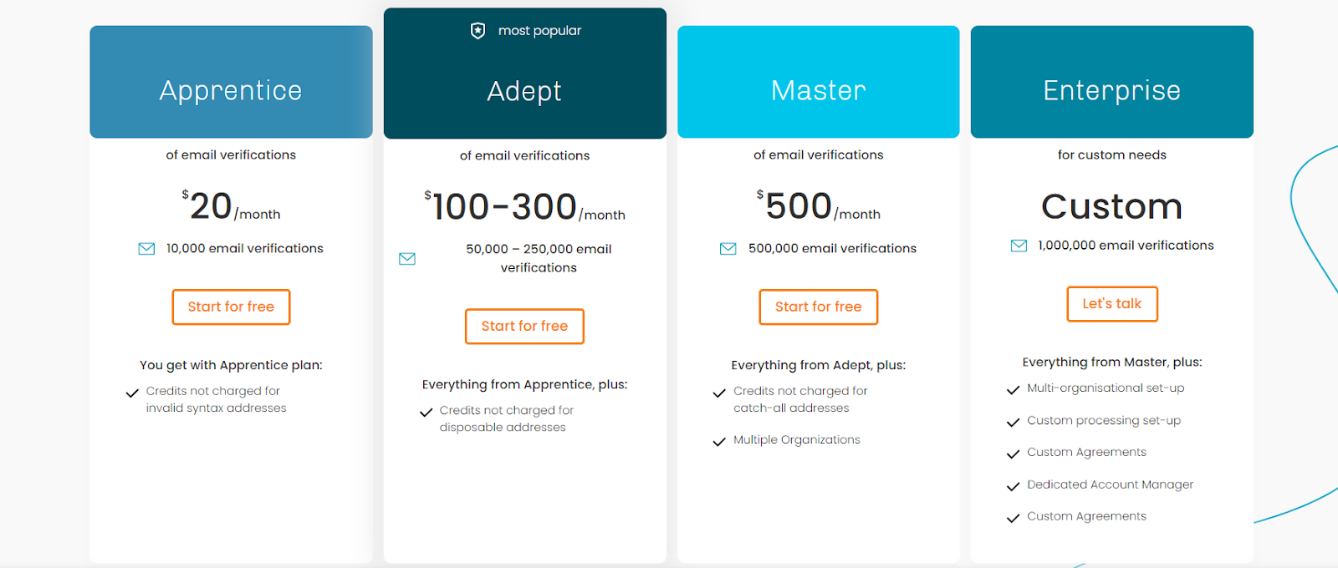Select the Master plan header

click(x=819, y=82)
